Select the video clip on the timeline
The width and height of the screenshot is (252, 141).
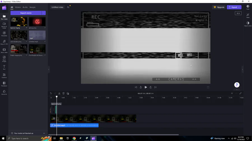point(93,118)
